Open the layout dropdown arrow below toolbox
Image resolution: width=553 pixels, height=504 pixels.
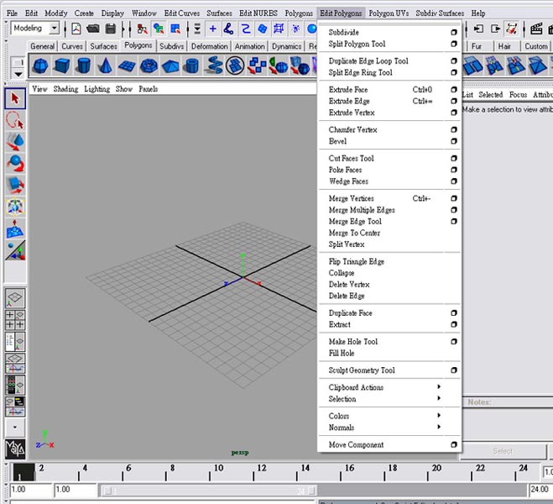[x=15, y=428]
